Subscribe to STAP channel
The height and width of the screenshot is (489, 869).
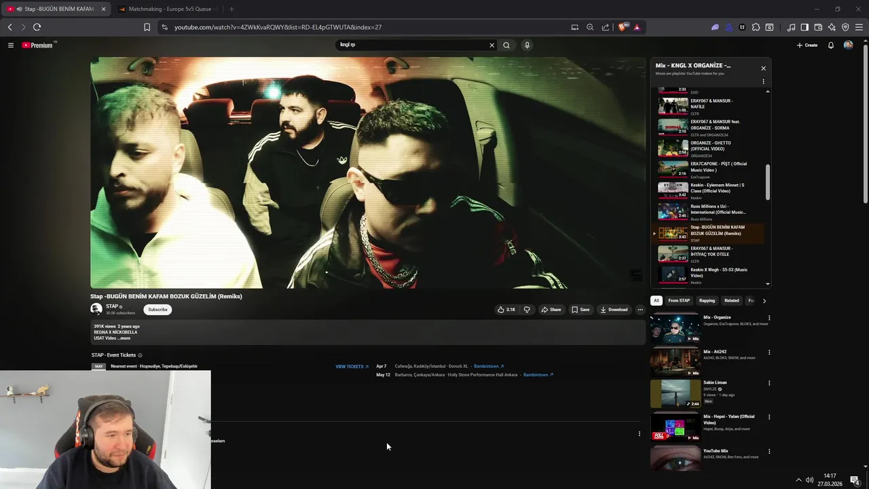click(158, 310)
